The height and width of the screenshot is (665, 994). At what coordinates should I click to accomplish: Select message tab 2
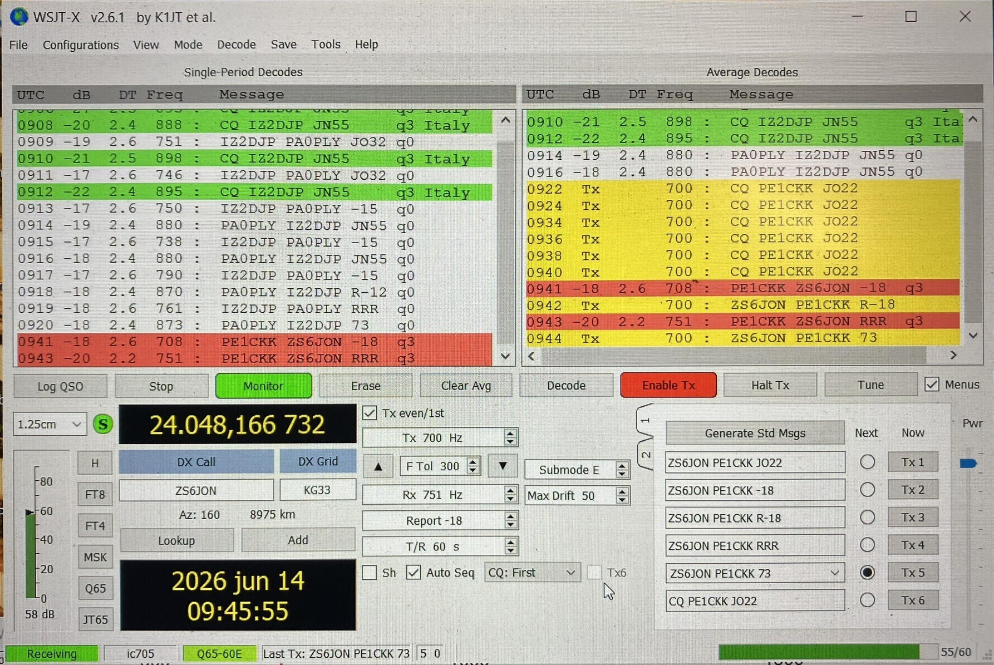point(645,455)
